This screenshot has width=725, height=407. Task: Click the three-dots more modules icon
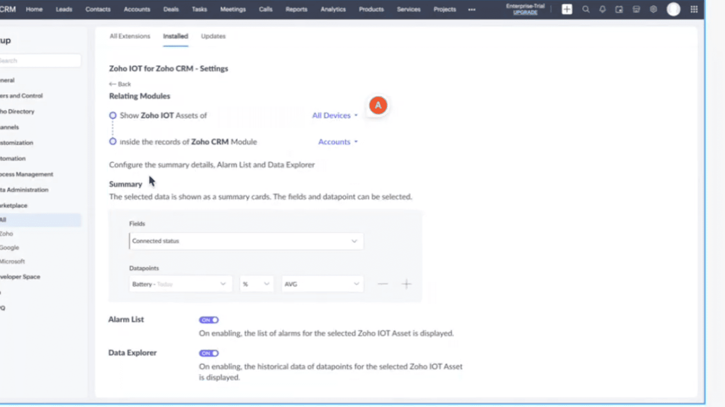coord(472,10)
